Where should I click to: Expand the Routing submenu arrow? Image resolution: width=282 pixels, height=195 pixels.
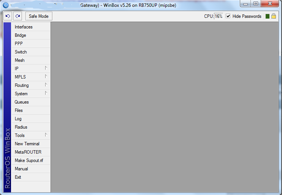coord(46,85)
